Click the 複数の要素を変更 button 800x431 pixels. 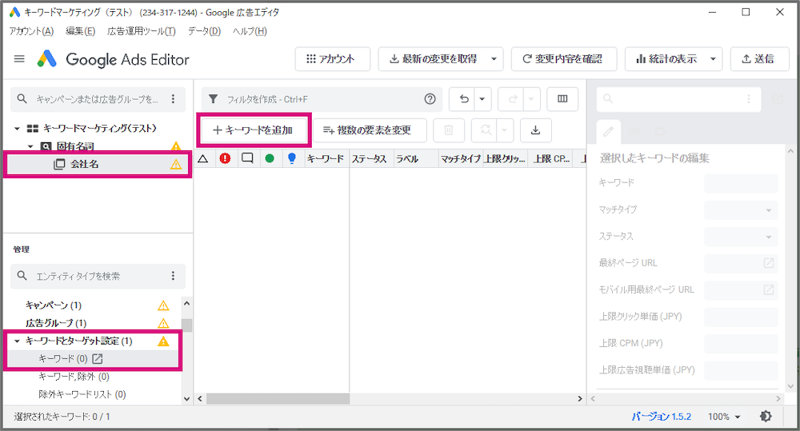(x=370, y=130)
